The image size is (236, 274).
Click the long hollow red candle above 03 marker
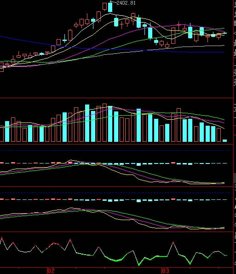click(x=173, y=35)
